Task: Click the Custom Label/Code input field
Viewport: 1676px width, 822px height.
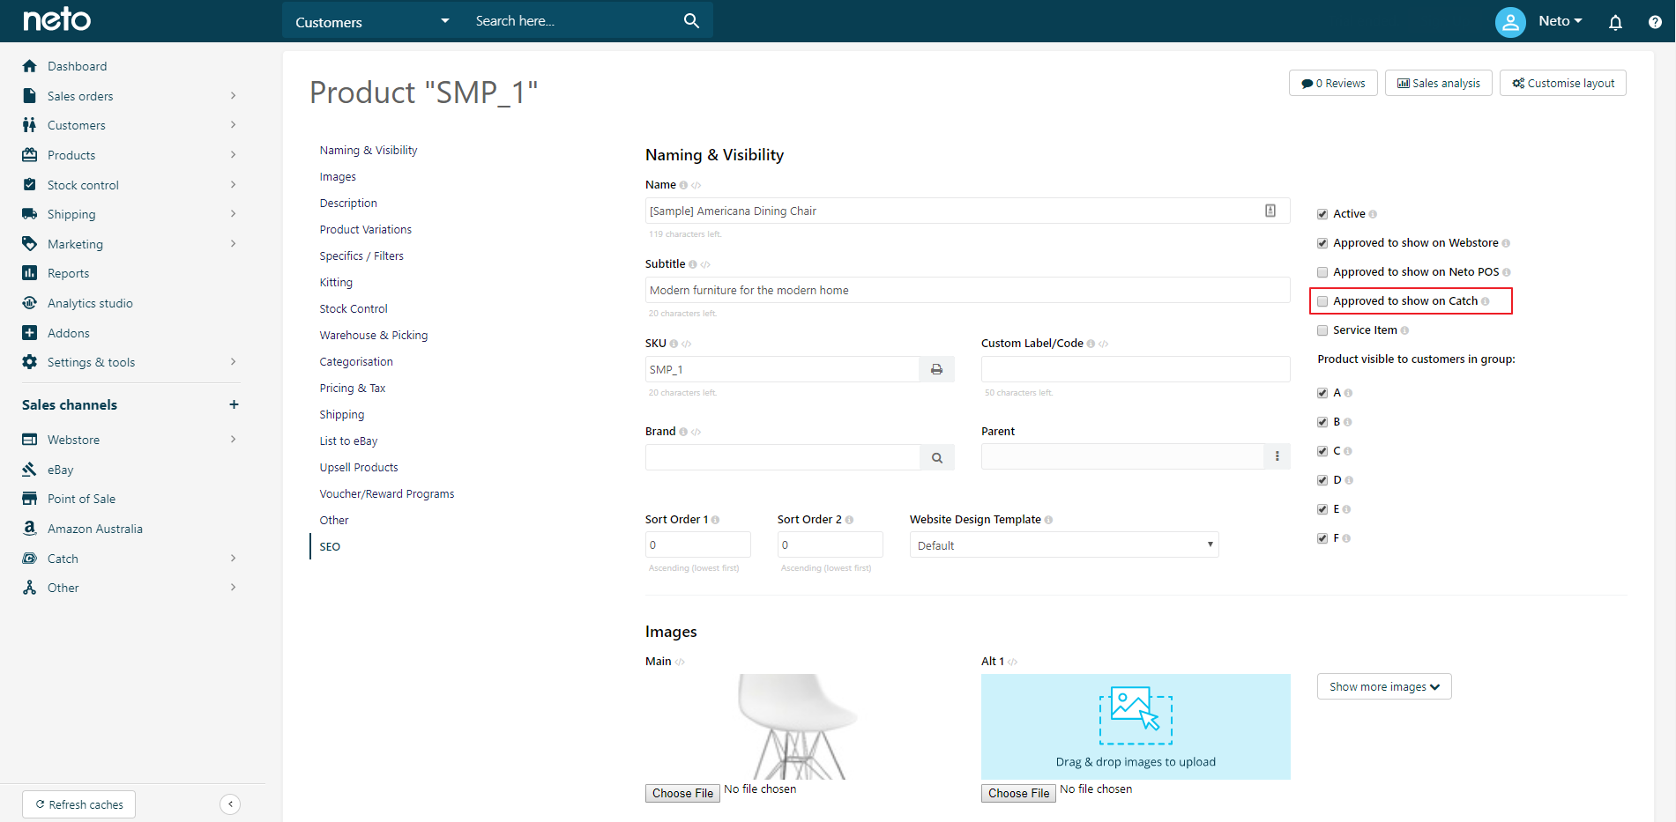Action: tap(1136, 369)
